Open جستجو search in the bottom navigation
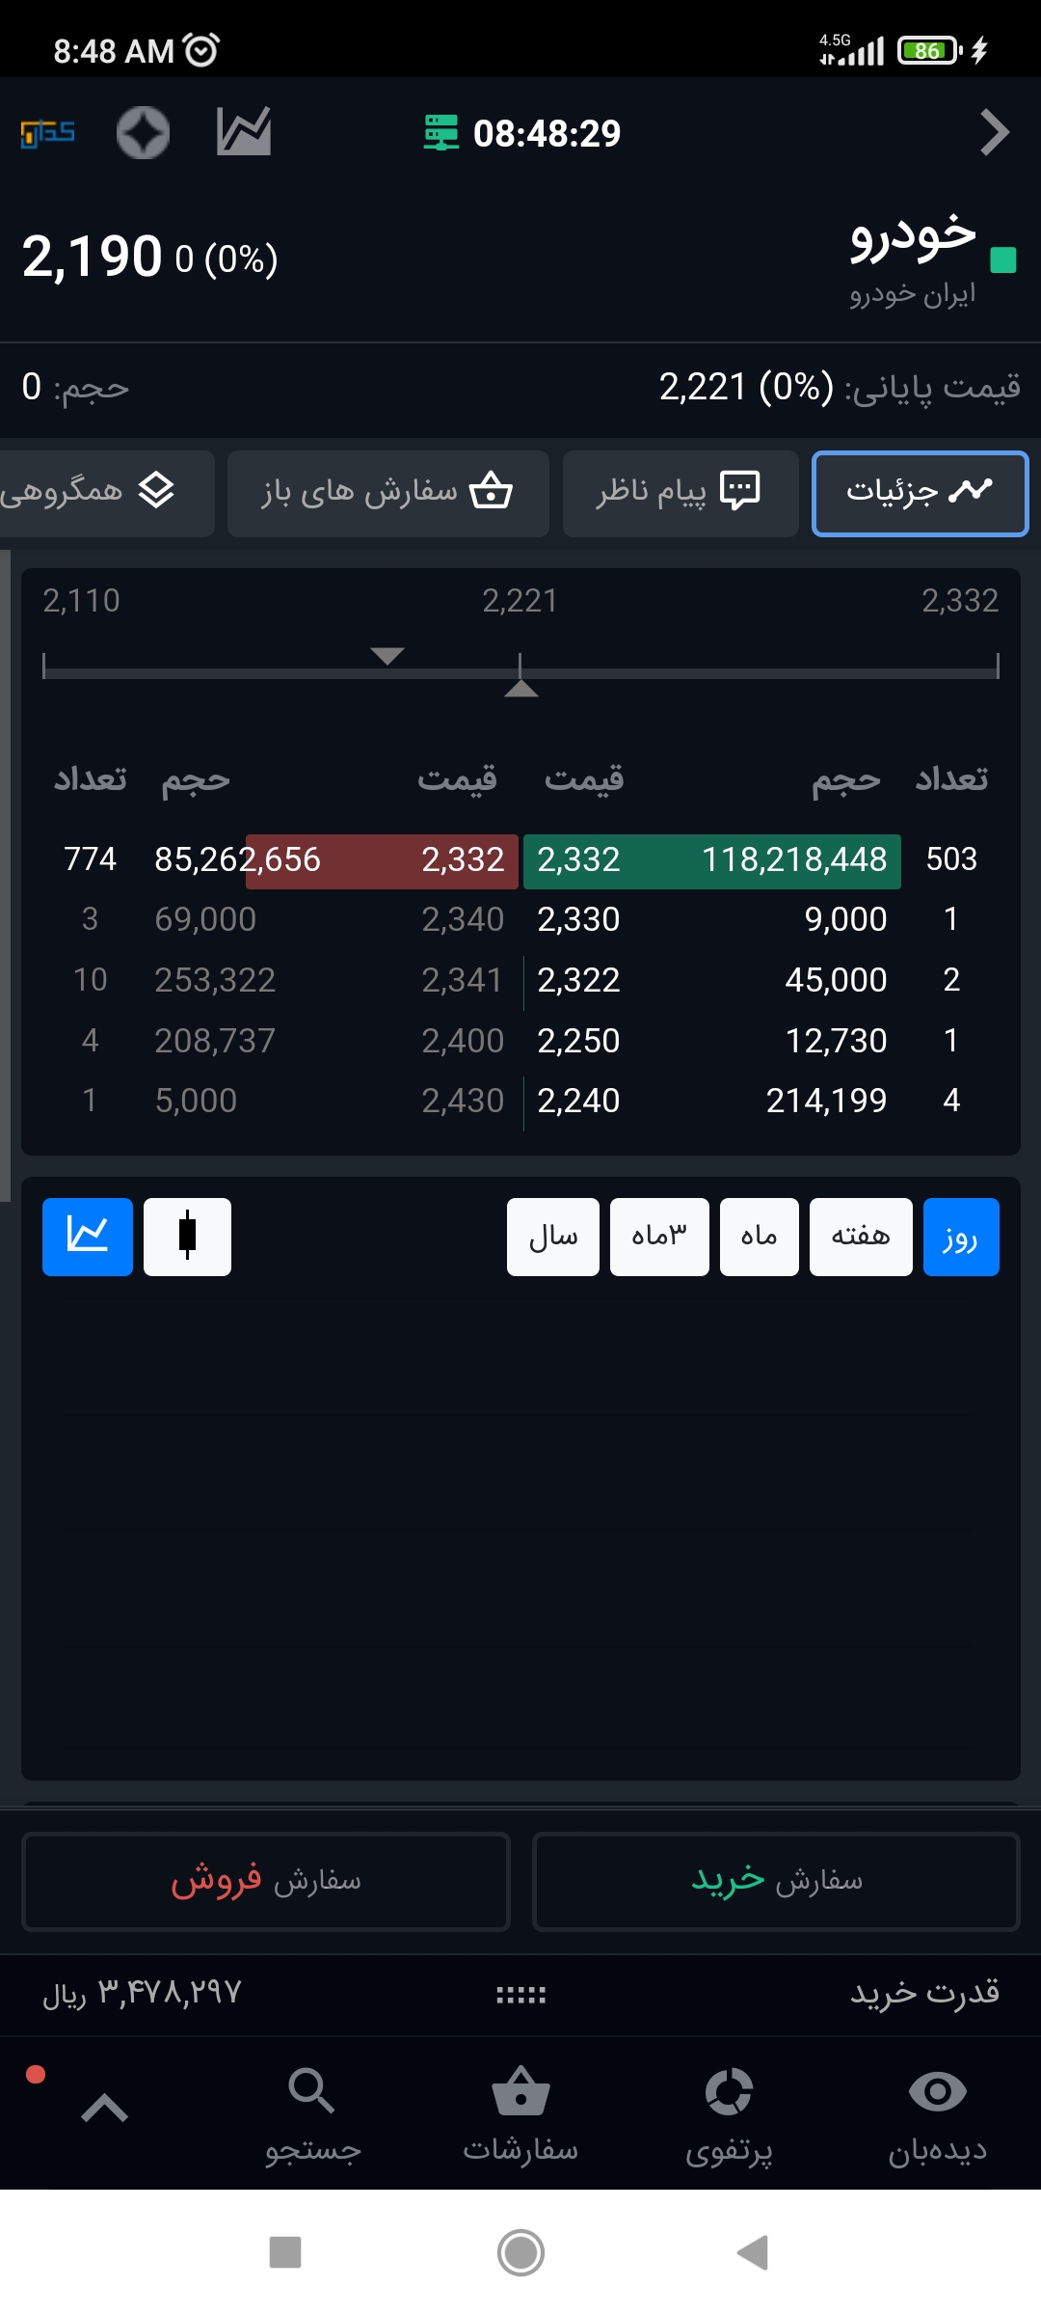The image size is (1041, 2315). (x=312, y=2115)
